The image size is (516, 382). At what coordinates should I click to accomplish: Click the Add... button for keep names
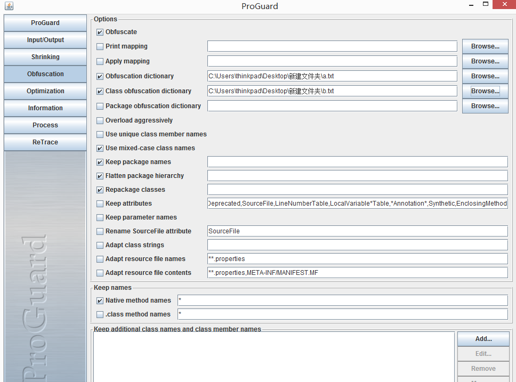pos(483,339)
